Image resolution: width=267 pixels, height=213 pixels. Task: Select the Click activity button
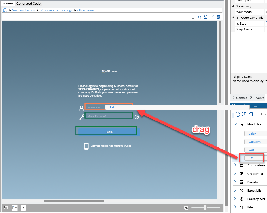click(x=256, y=134)
